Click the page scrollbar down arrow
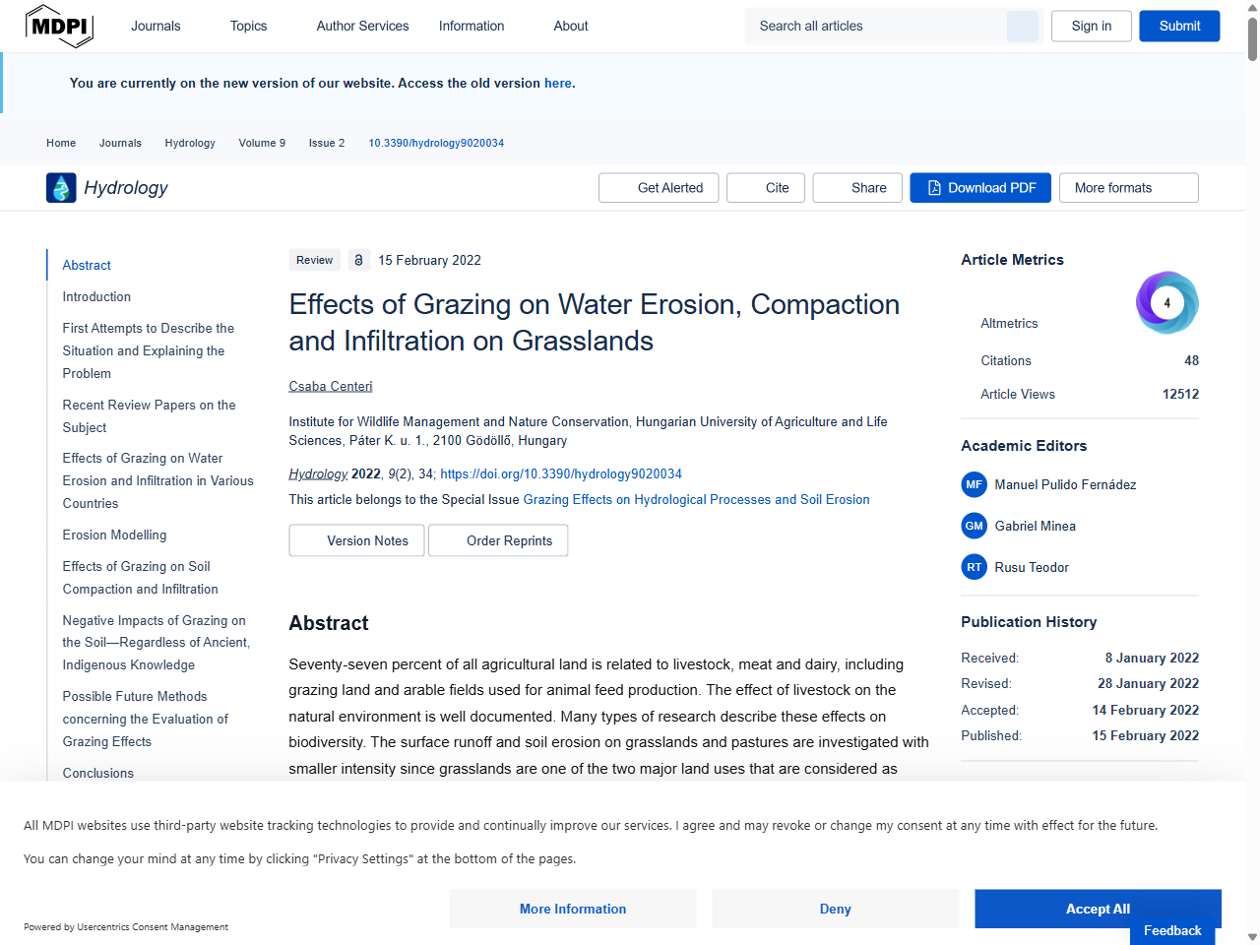 (x=1252, y=937)
